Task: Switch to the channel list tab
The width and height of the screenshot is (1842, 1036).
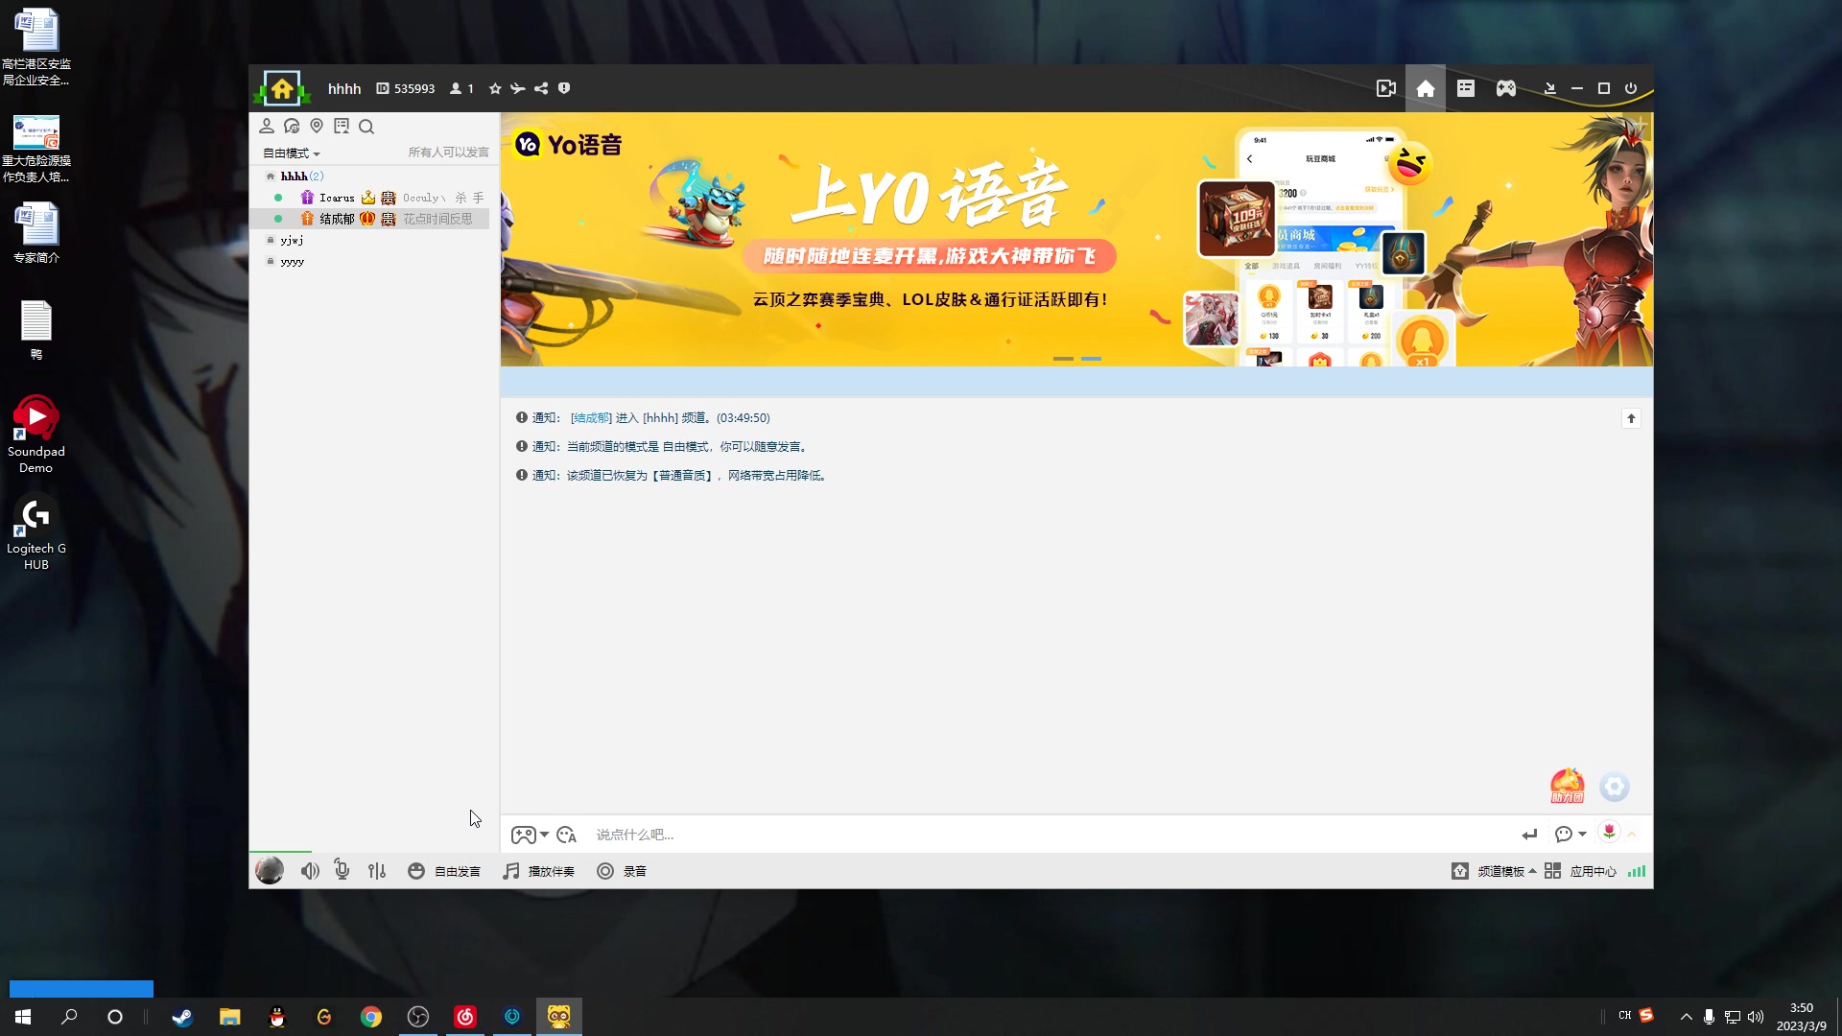Action: [x=1465, y=87]
